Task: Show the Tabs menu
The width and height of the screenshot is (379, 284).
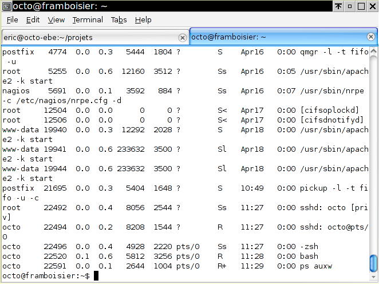Action: click(119, 19)
